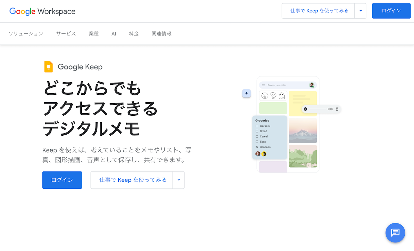
Task: Open the サービス menu
Action: 66,33
